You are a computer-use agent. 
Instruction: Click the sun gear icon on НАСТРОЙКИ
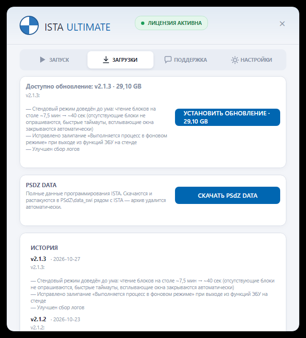(234, 60)
